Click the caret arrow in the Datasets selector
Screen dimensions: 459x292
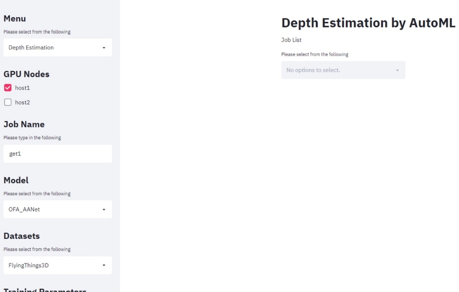104,266
